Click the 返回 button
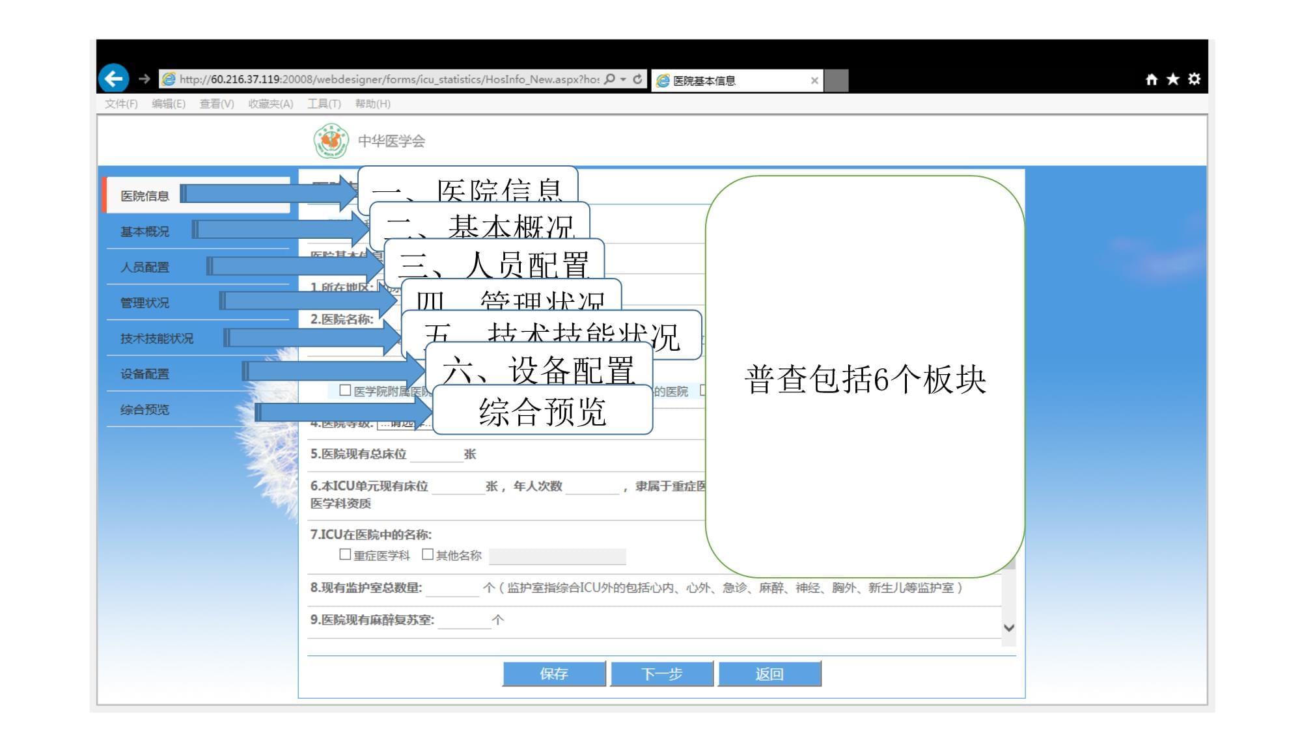Screen dimensions: 1302x732 click(x=769, y=674)
